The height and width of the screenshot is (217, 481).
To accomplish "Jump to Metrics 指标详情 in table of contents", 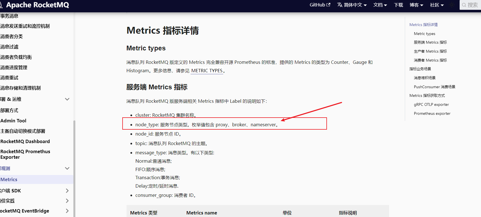I will pyautogui.click(x=423, y=25).
